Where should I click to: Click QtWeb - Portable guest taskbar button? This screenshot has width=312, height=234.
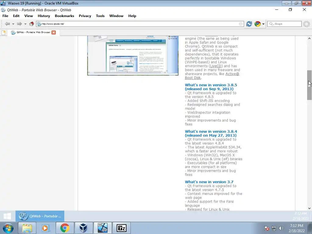(40, 216)
